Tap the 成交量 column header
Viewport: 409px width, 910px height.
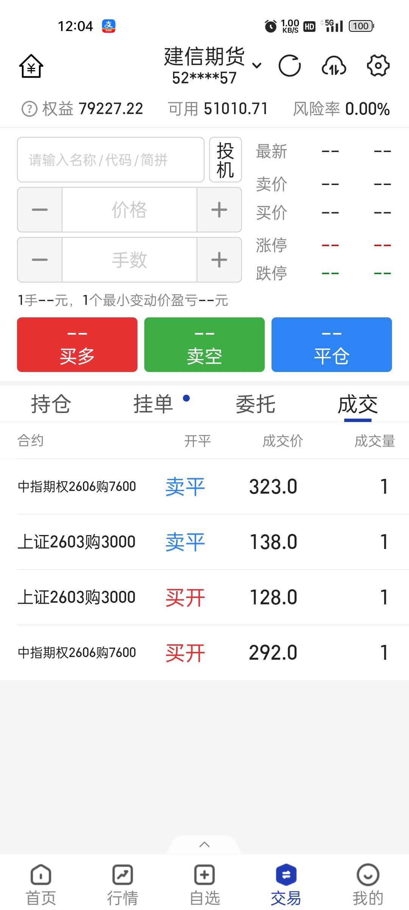[x=375, y=441]
